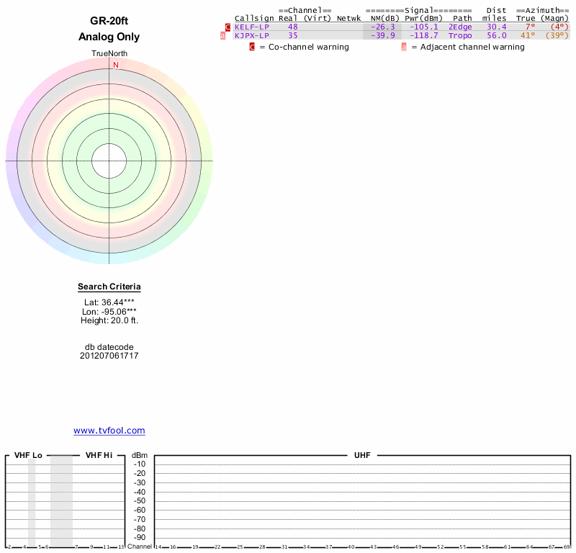This screenshot has width=576, height=553.
Task: Click the Search Criteria heading
Action: click(109, 287)
